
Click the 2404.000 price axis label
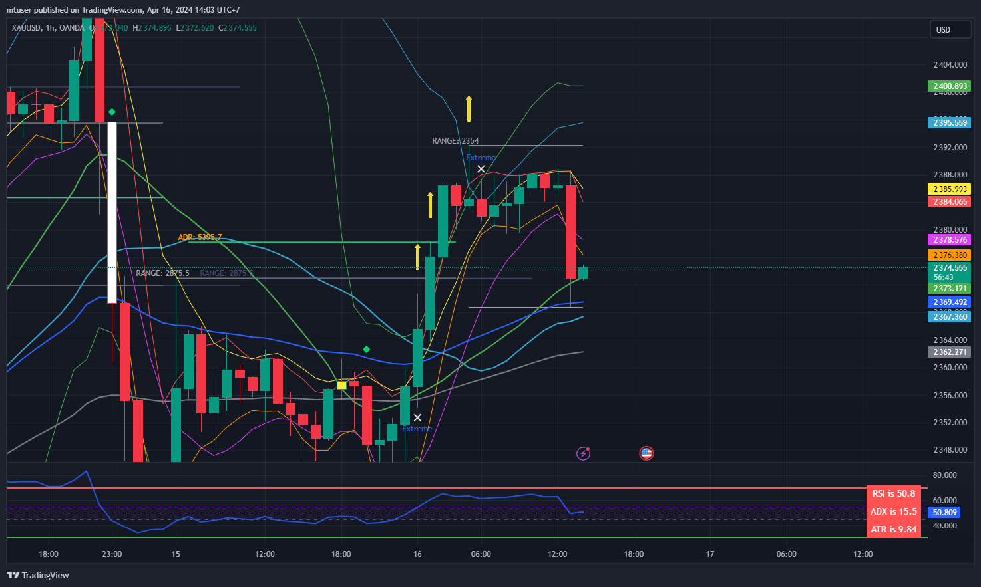[950, 65]
